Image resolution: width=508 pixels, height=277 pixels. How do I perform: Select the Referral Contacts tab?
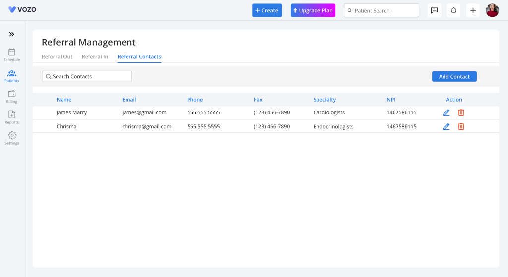pyautogui.click(x=139, y=57)
